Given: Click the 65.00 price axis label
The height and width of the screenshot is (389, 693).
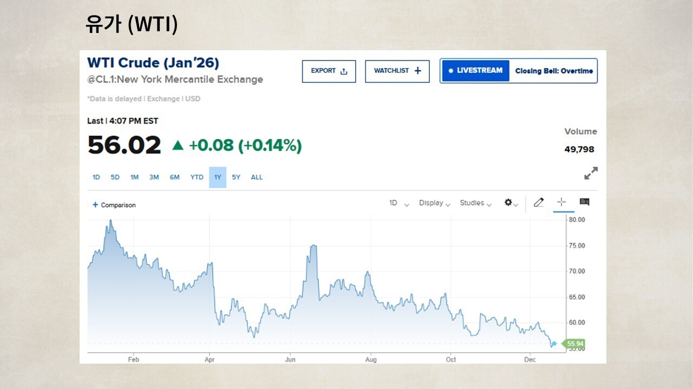Looking at the screenshot, I should 577,297.
